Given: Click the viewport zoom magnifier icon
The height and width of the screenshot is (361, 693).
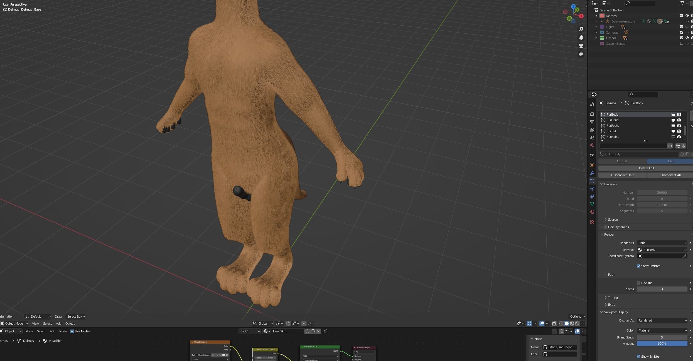Looking at the screenshot, I should [581, 29].
